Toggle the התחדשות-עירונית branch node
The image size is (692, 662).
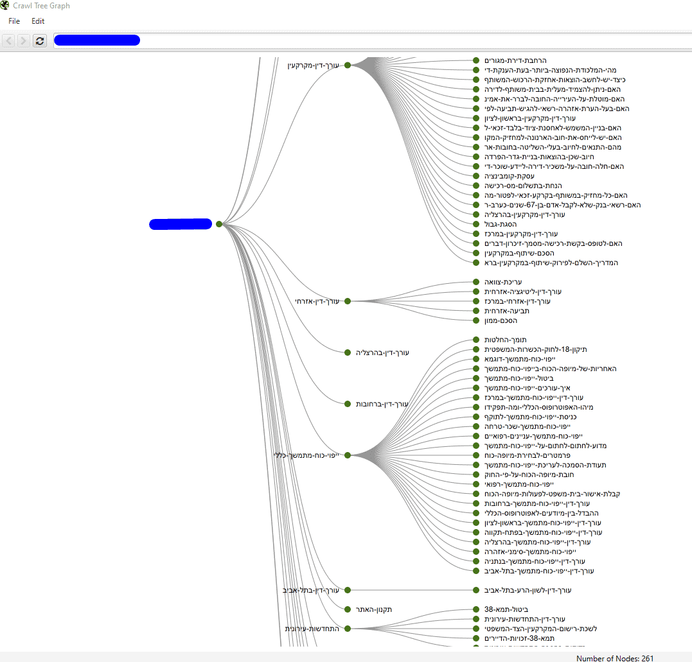point(348,629)
